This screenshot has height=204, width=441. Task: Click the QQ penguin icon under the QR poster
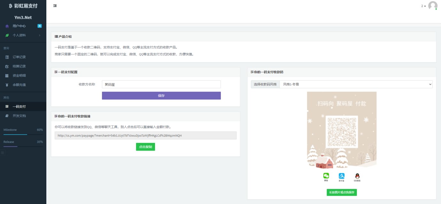pyautogui.click(x=357, y=176)
